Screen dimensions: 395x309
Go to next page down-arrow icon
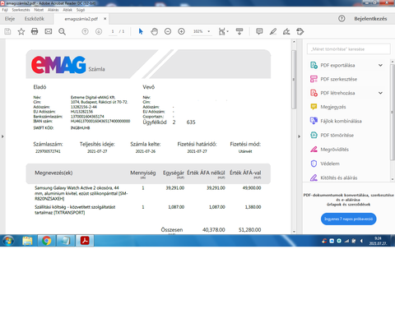pos(99,31)
